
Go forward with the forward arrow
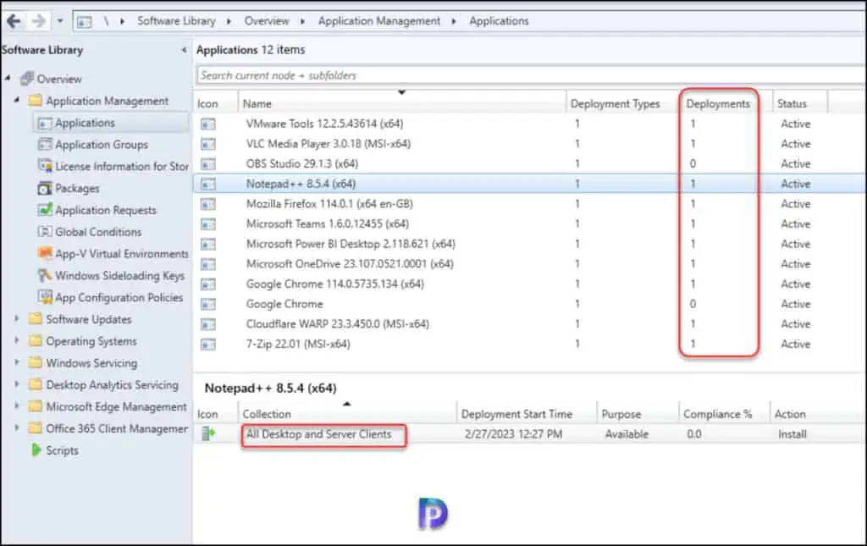(x=38, y=21)
